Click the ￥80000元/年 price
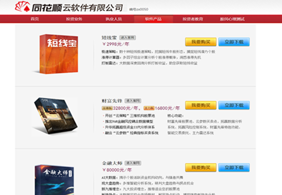This screenshot has height=195, width=282. [x=117, y=170]
